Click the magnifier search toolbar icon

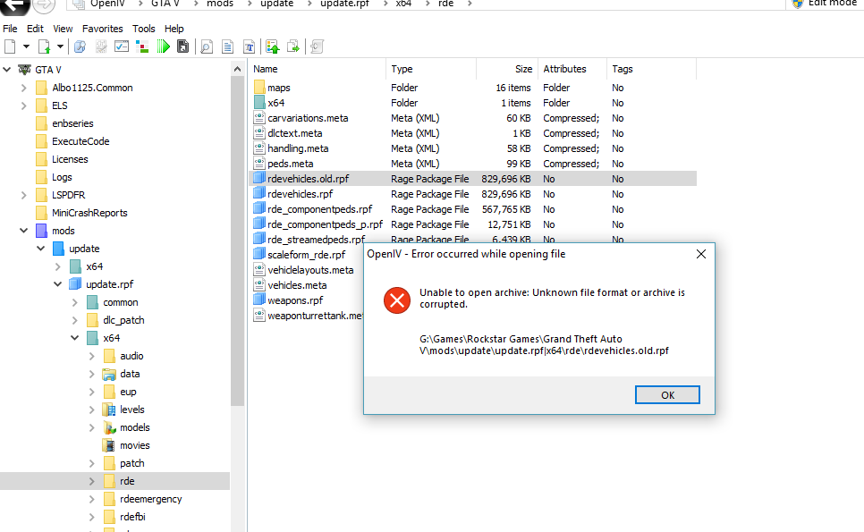[x=207, y=46]
